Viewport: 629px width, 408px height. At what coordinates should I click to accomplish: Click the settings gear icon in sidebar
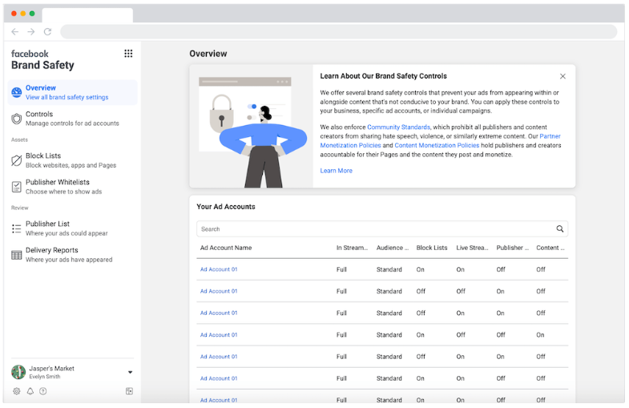(x=17, y=391)
